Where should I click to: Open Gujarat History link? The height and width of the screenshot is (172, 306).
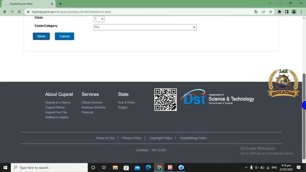click(x=55, y=107)
